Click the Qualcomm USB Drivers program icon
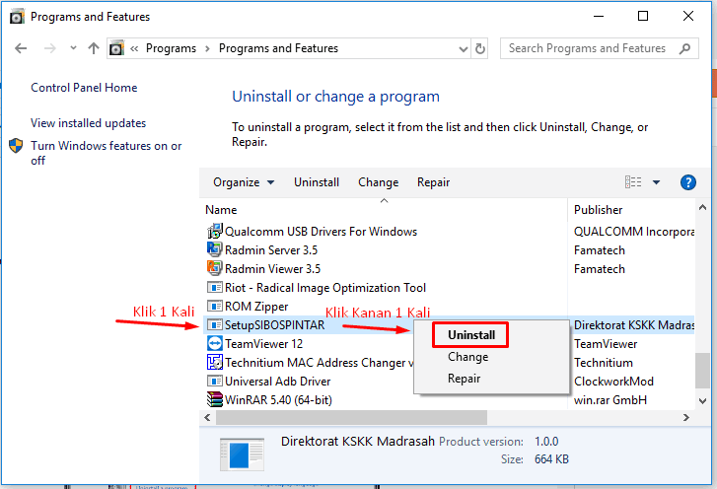 214,232
